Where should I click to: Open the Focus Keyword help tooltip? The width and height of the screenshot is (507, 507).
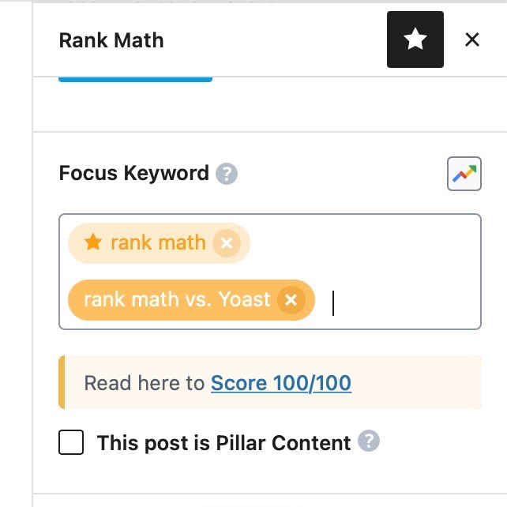227,174
